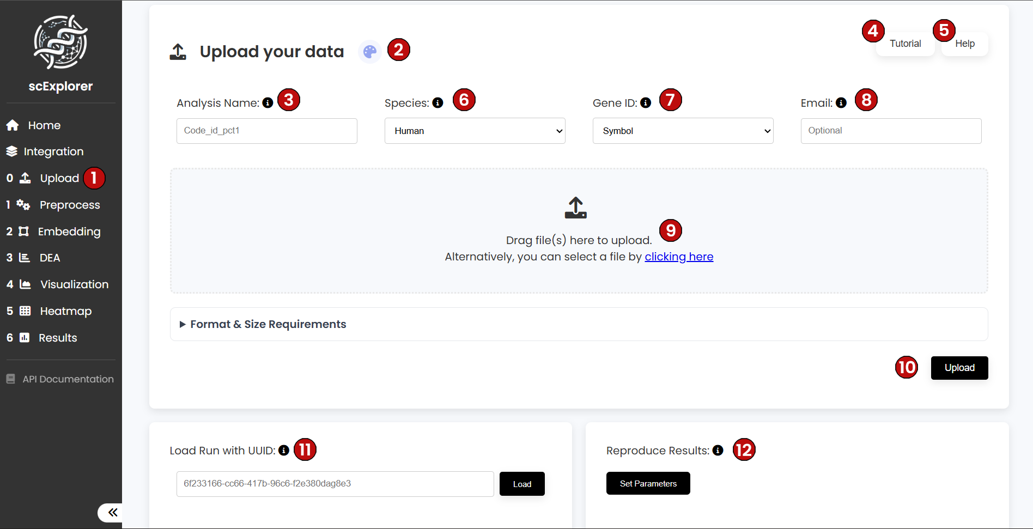
Task: Click the Preprocess gears icon
Action: tap(23, 205)
